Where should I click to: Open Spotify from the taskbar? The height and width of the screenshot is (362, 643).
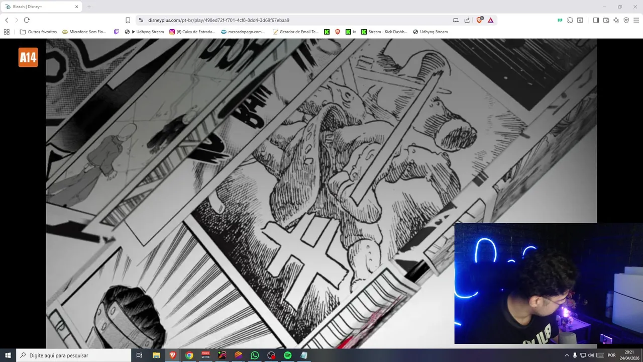tap(287, 355)
